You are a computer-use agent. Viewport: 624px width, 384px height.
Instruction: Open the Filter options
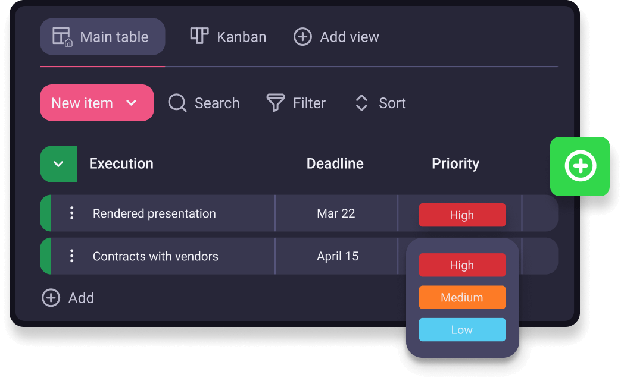pos(296,103)
